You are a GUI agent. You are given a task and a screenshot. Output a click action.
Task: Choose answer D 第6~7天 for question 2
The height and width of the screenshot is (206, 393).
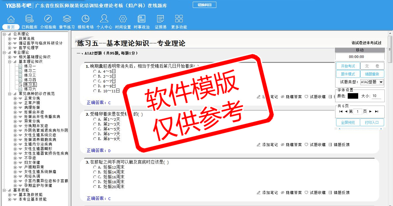point(95,134)
